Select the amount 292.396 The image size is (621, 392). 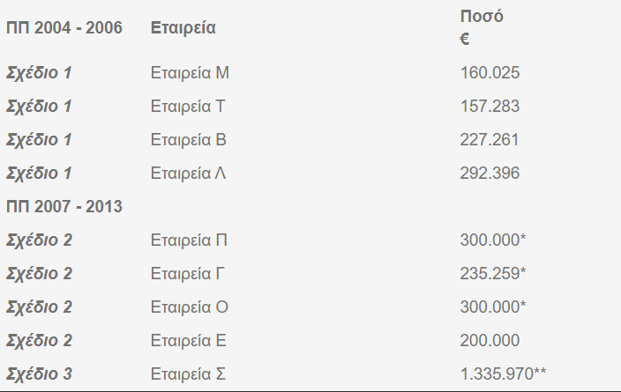[490, 174]
